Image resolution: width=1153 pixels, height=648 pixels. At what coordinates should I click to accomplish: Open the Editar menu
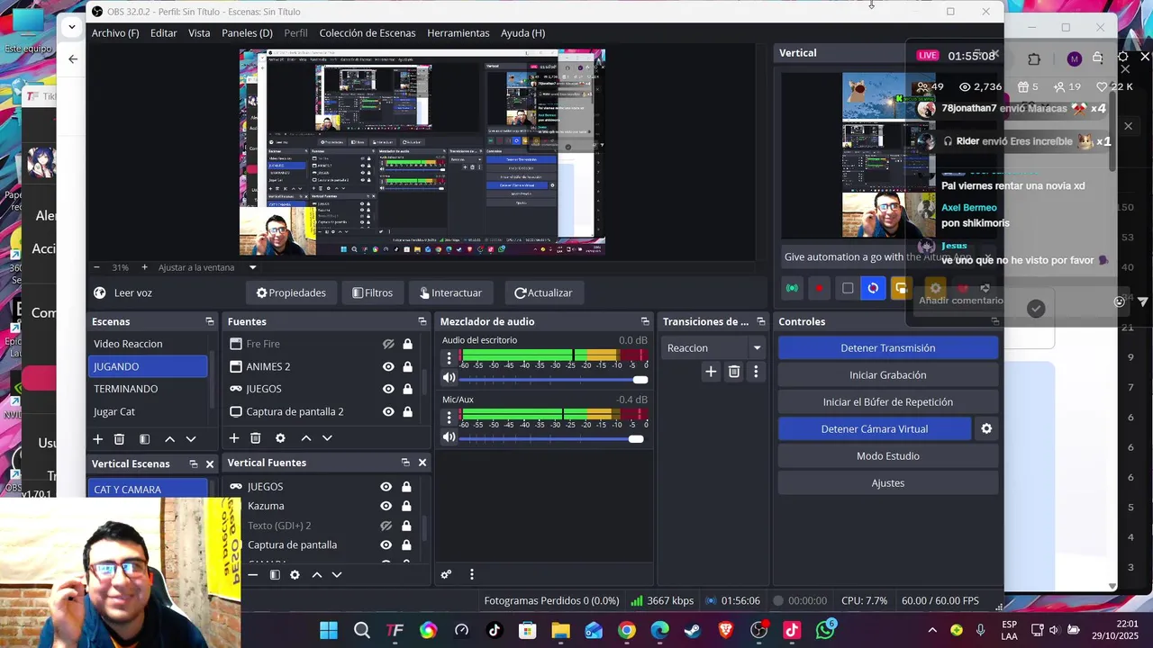(x=163, y=33)
